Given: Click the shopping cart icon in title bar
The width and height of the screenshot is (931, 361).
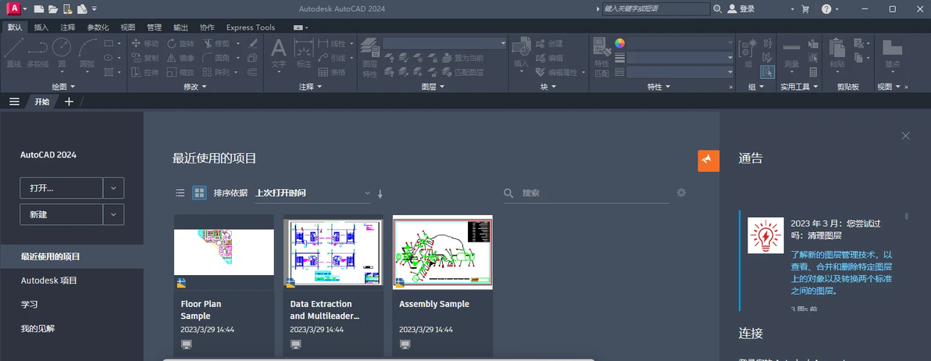Looking at the screenshot, I should [805, 9].
